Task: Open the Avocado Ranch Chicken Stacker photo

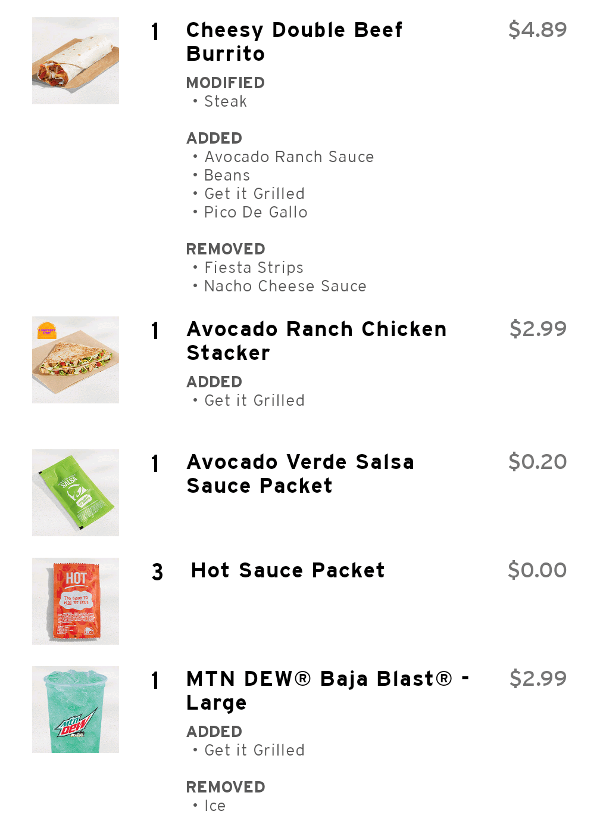Action: [76, 360]
